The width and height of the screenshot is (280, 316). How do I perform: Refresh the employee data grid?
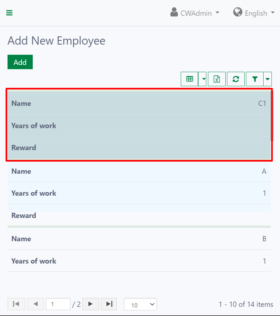pos(236,79)
